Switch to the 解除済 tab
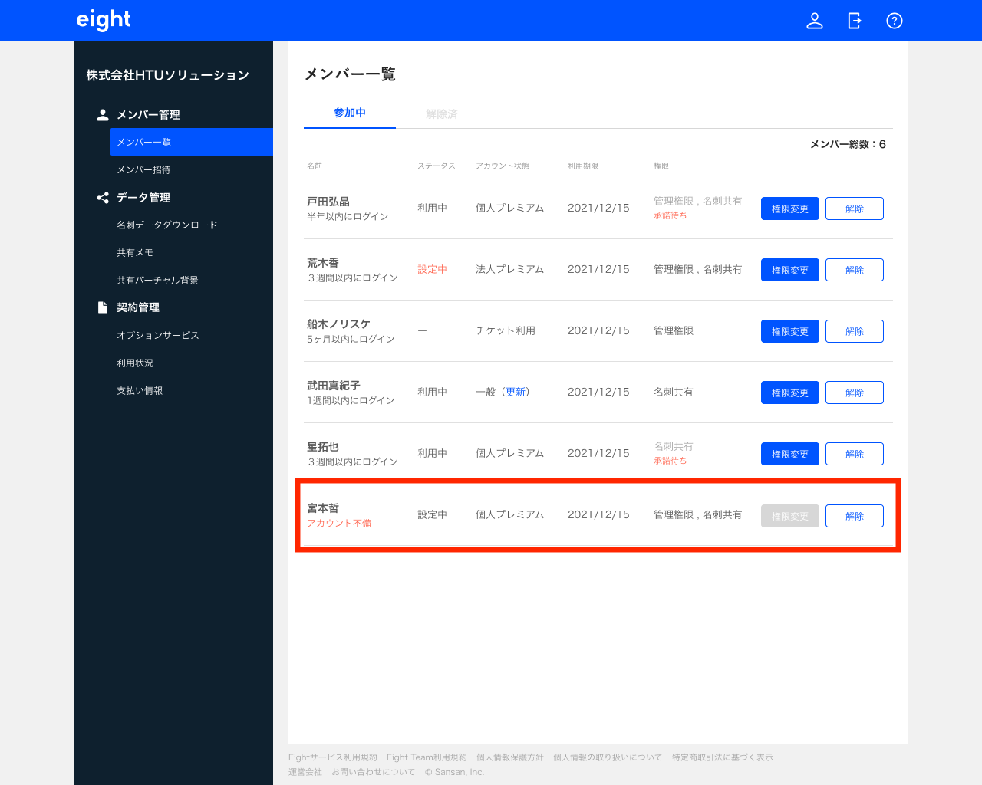The height and width of the screenshot is (785, 982). click(x=442, y=113)
